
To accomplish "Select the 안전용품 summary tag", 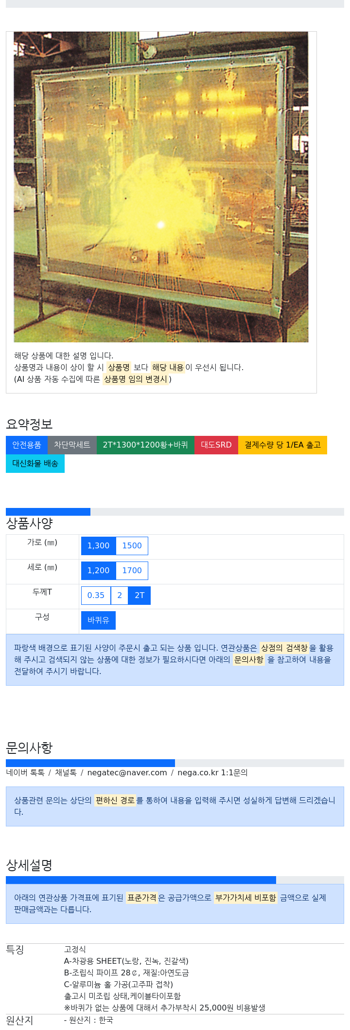I will [x=27, y=445].
